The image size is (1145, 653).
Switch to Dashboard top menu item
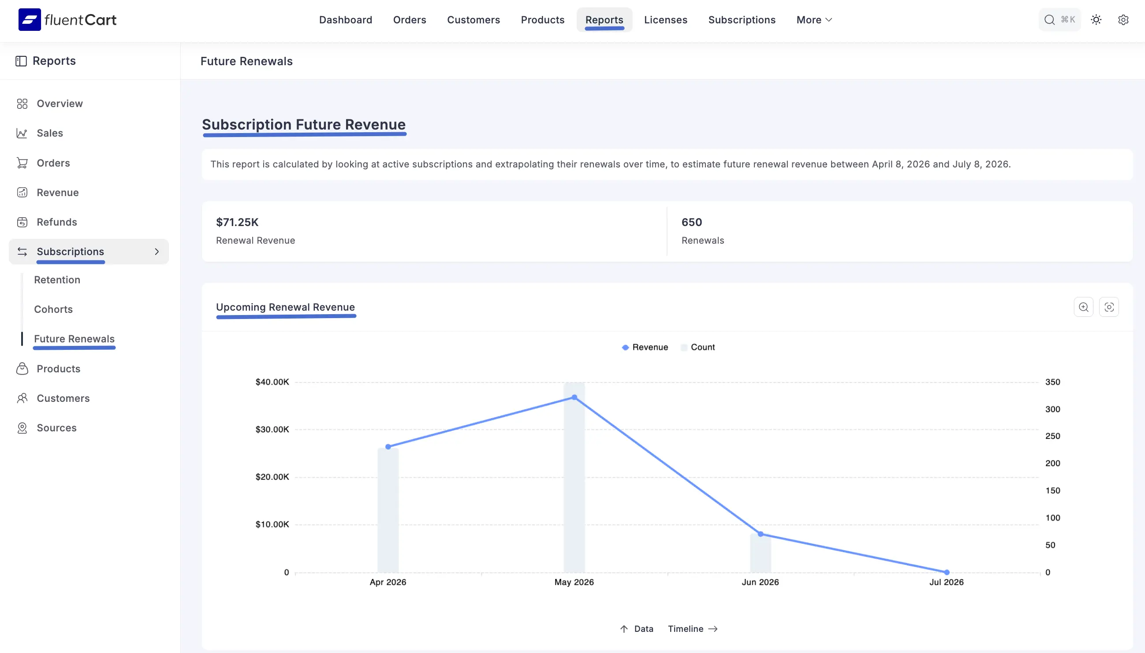click(346, 20)
